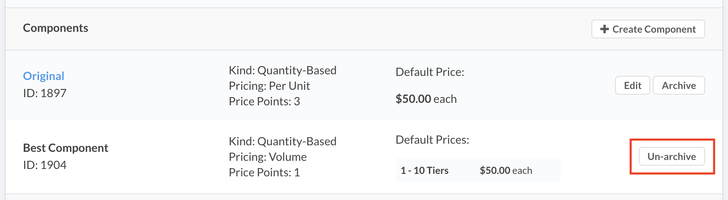The image size is (728, 200).
Task: Click the plus icon on Create Component
Action: (604, 29)
